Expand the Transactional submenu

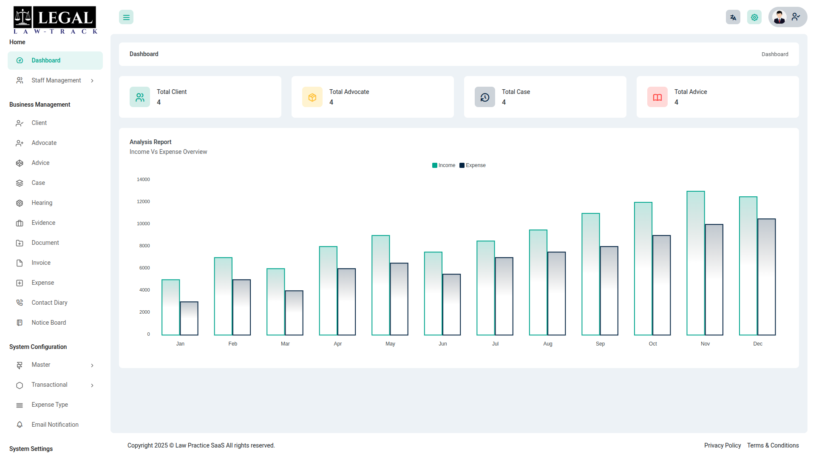(x=55, y=385)
